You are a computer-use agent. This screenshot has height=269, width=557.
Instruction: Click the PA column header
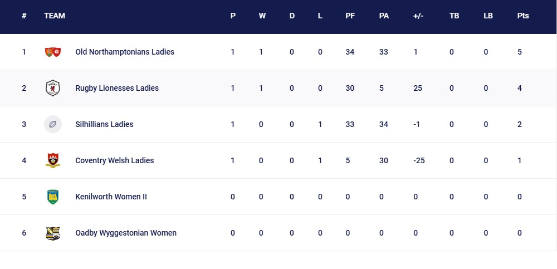384,16
